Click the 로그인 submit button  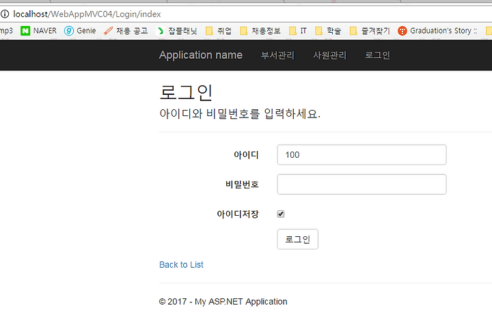[x=297, y=239]
